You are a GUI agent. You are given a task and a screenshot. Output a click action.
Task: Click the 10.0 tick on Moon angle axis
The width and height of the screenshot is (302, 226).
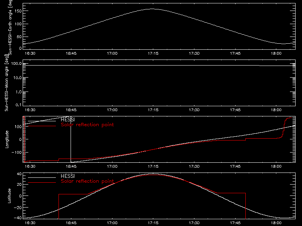(17, 78)
